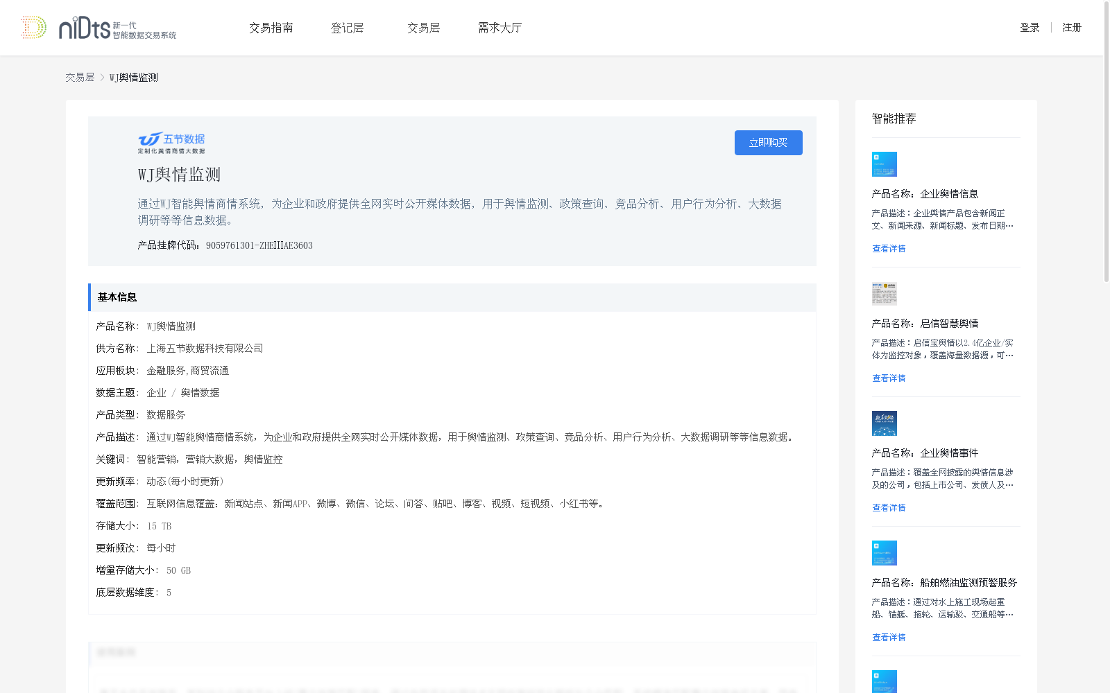Screen dimensions: 1110x693
Task: Click the WJ舆情监测 breadcrumb text
Action: (134, 78)
